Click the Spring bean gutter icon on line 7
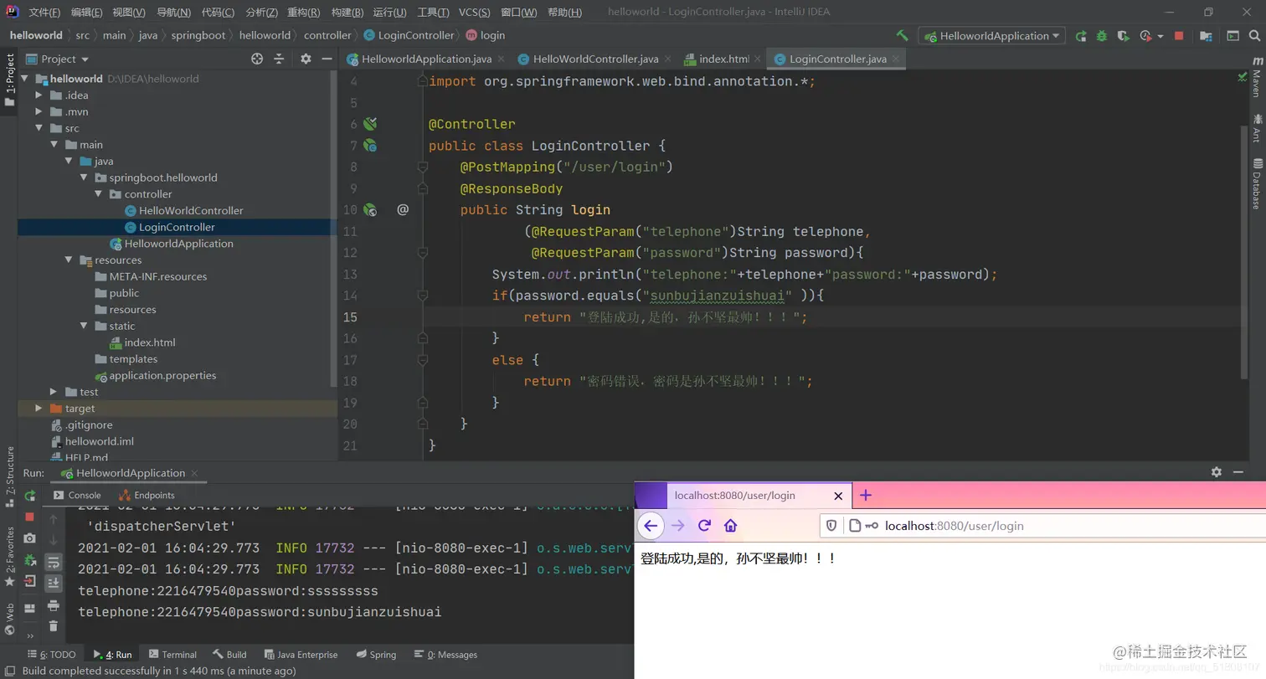Screen dimensions: 1266x679 coord(369,146)
